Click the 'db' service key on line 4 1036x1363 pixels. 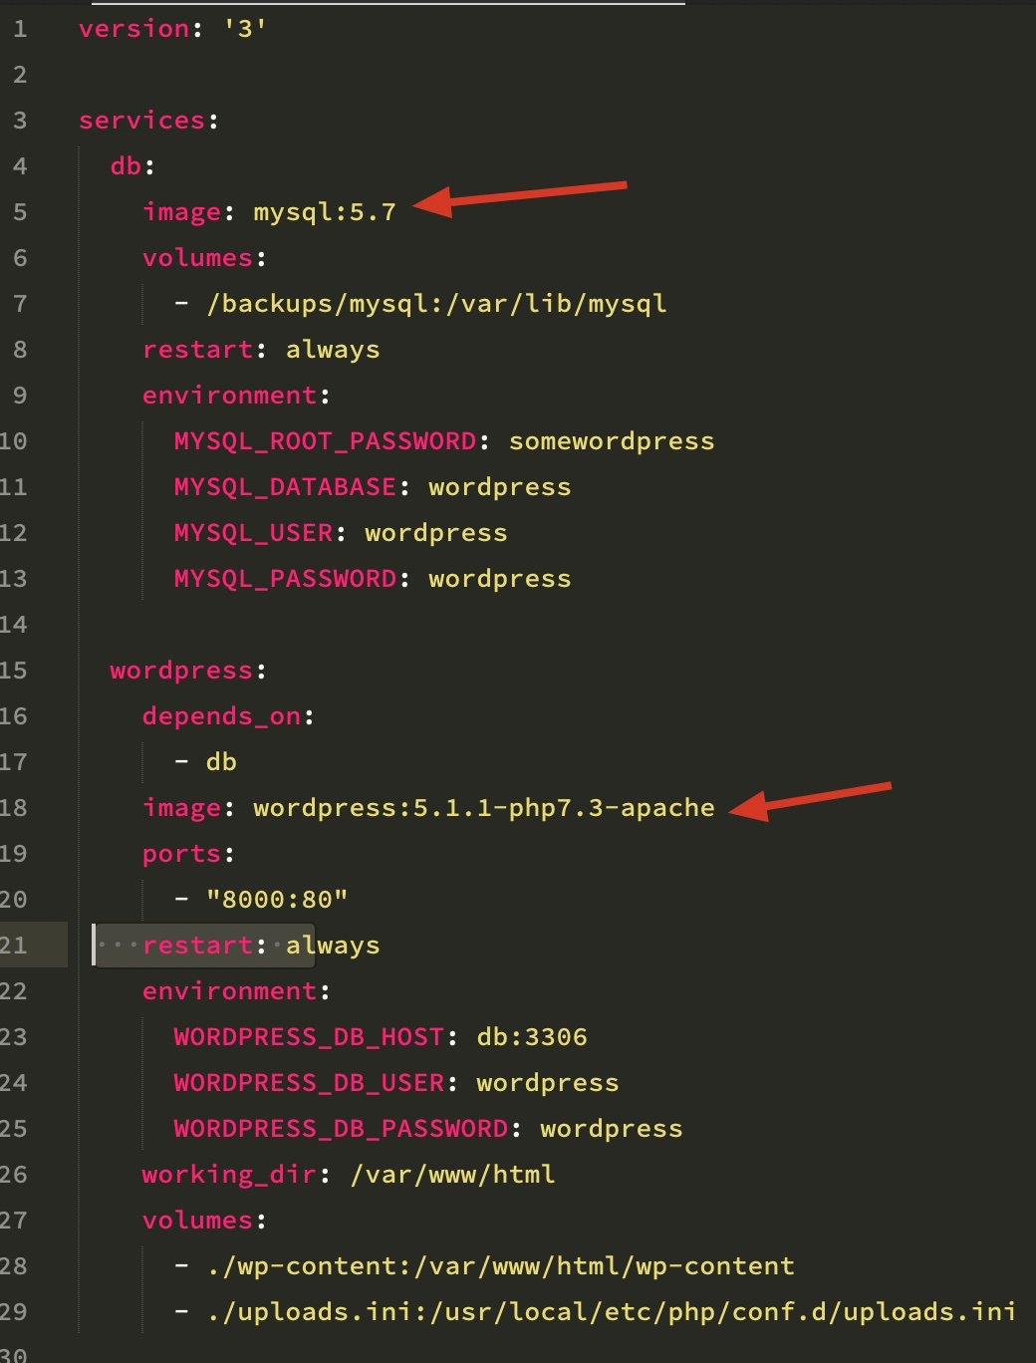coord(126,166)
